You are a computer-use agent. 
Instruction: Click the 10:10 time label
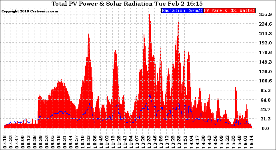(x=83, y=142)
